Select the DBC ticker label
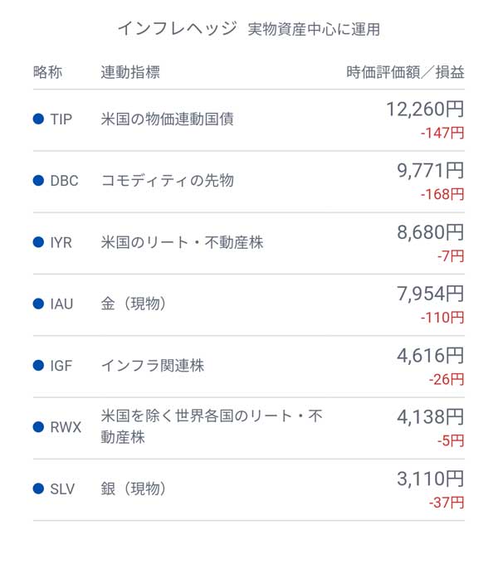This screenshot has width=498, height=564. 64,181
